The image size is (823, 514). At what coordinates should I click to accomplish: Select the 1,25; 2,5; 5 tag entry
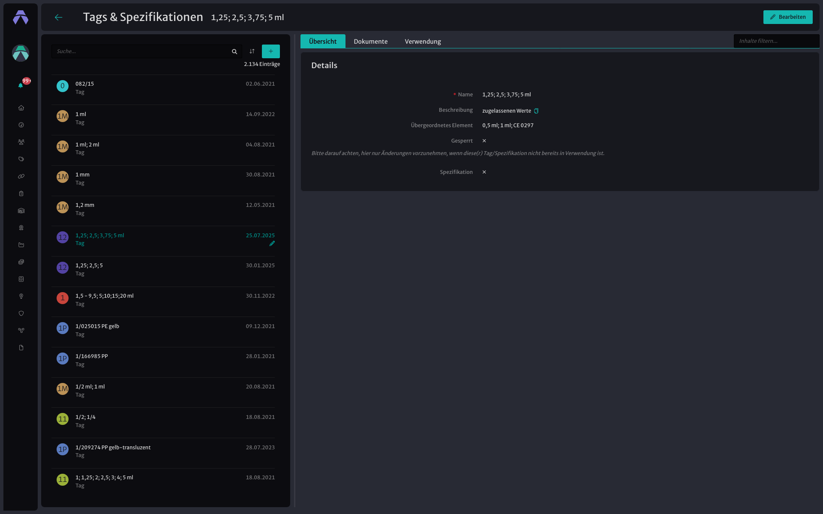[x=163, y=269]
